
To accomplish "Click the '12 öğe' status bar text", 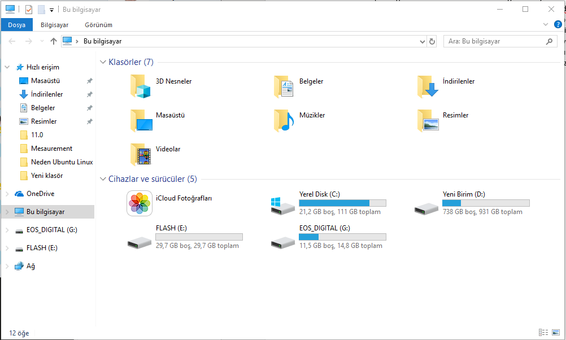I will [19, 333].
